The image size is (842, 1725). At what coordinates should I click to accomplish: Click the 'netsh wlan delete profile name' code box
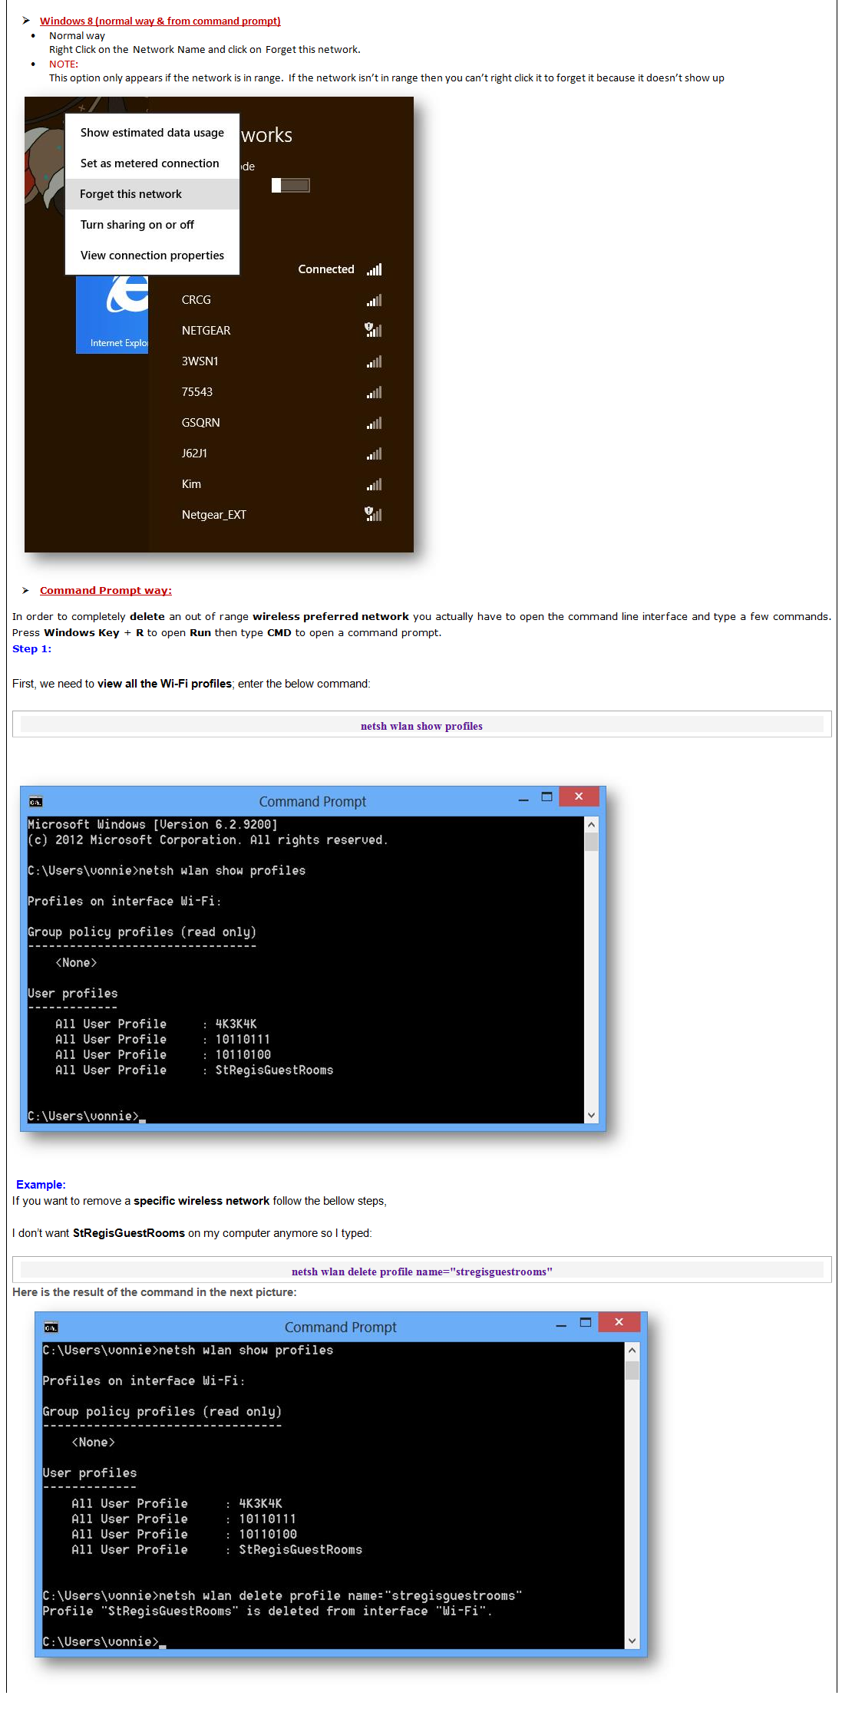(x=421, y=1270)
